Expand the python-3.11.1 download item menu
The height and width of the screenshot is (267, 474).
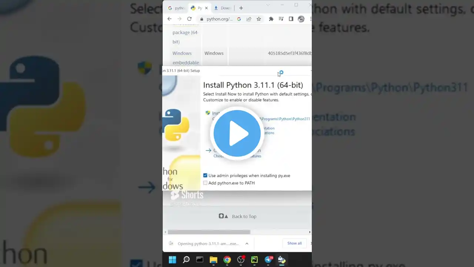coord(247,244)
